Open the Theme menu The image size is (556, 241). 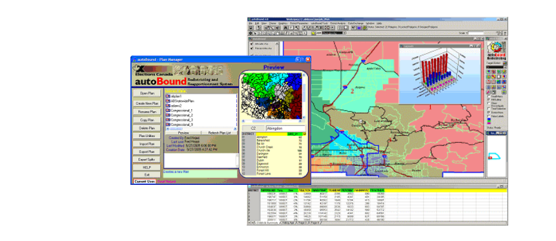pos(273,23)
